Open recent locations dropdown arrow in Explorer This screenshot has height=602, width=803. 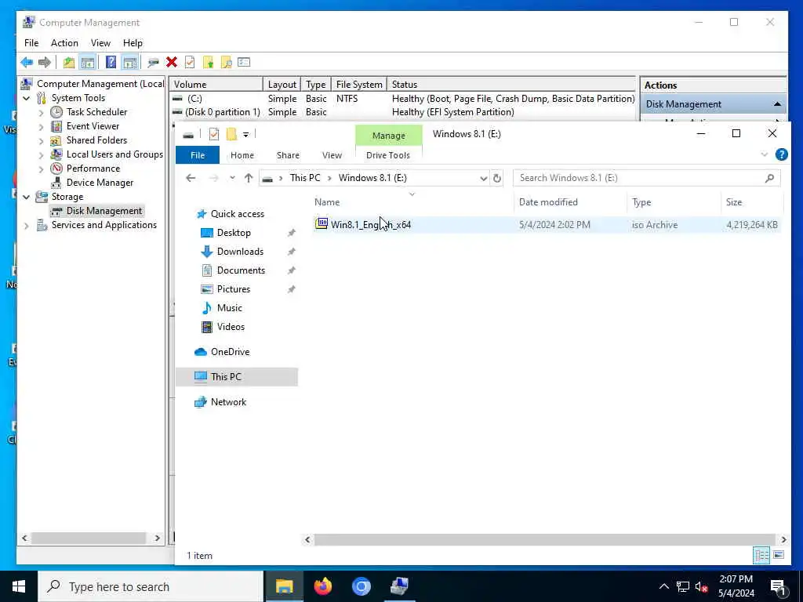pyautogui.click(x=232, y=178)
